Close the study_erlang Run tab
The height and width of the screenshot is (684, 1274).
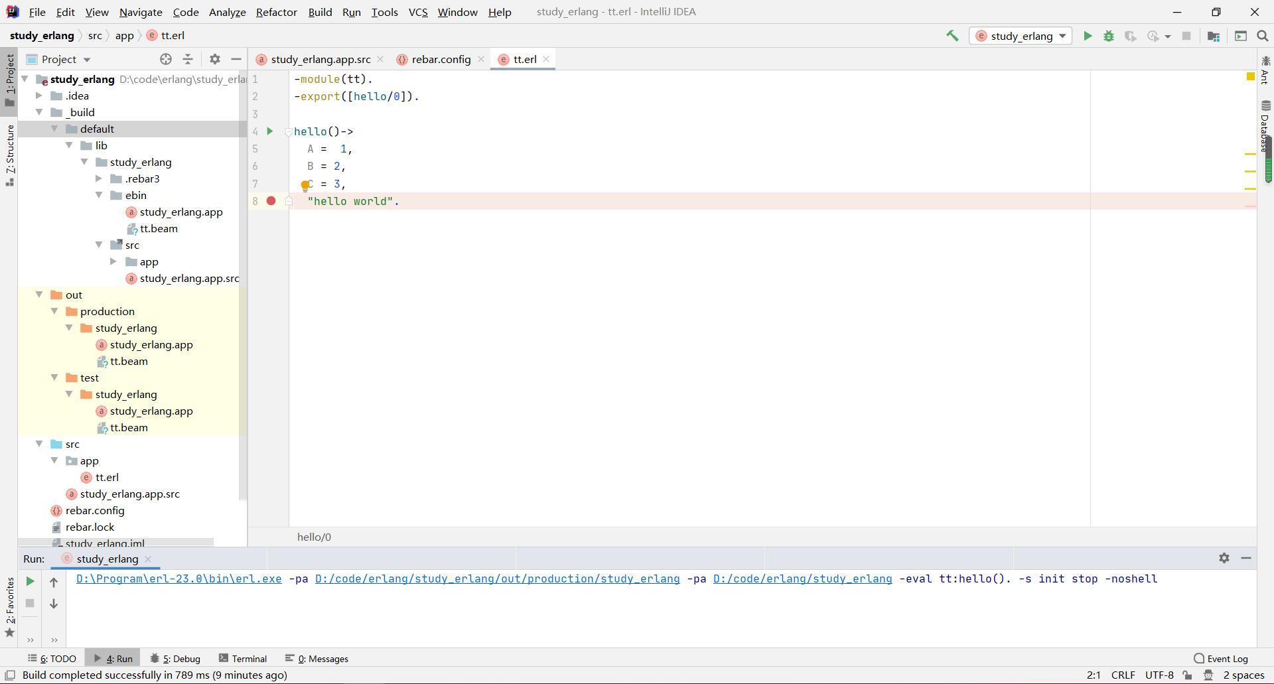148,559
